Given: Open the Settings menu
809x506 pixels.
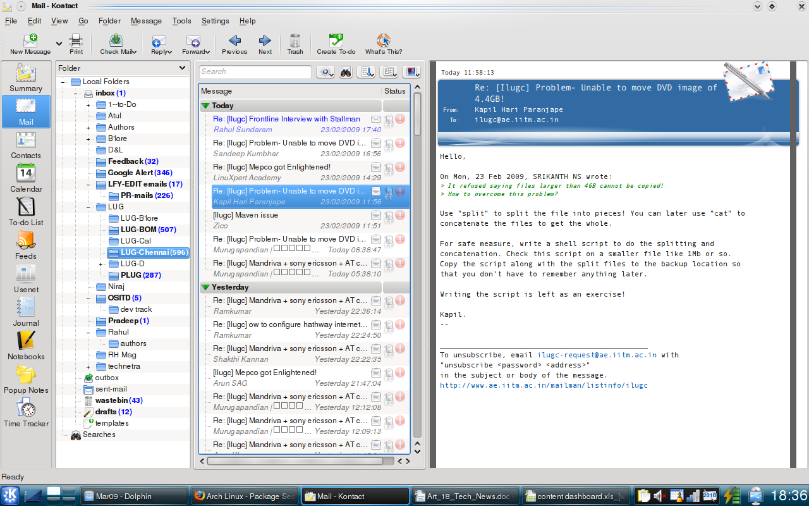Looking at the screenshot, I should (215, 21).
